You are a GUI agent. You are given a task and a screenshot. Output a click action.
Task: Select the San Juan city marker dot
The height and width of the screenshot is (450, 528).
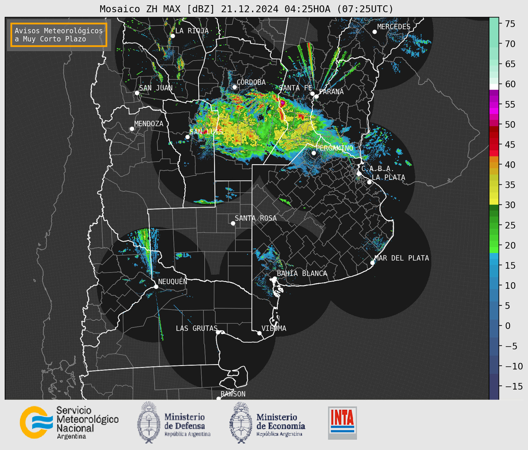[x=137, y=93]
